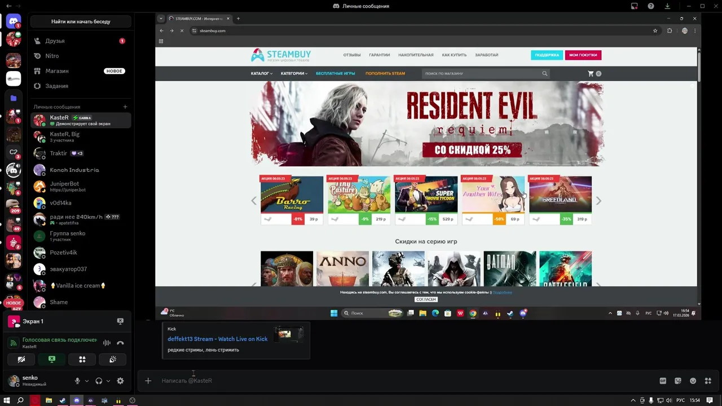
Task: Open Shame direct message
Action: pos(81,302)
